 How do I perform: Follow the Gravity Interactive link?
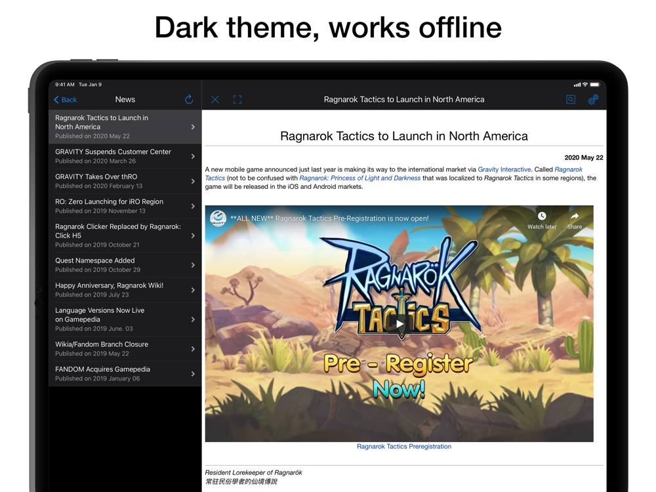[x=504, y=169]
